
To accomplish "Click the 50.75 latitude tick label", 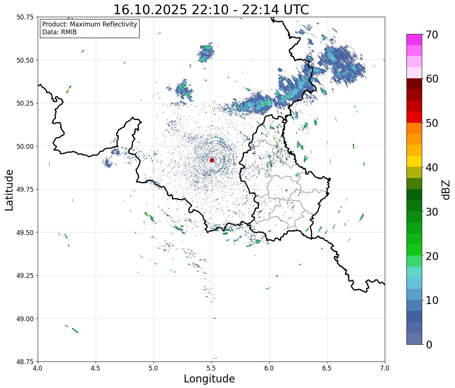I will point(25,17).
